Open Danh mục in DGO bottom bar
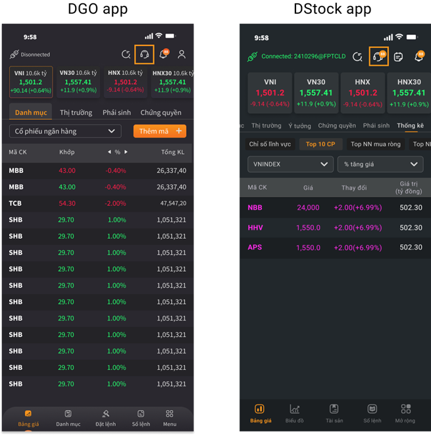 coord(68,419)
